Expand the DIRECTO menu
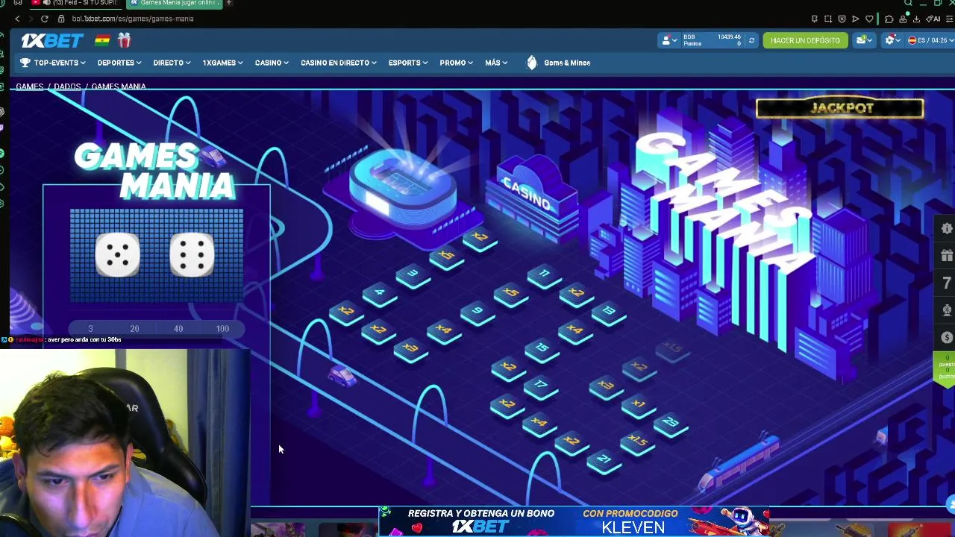 [172, 63]
